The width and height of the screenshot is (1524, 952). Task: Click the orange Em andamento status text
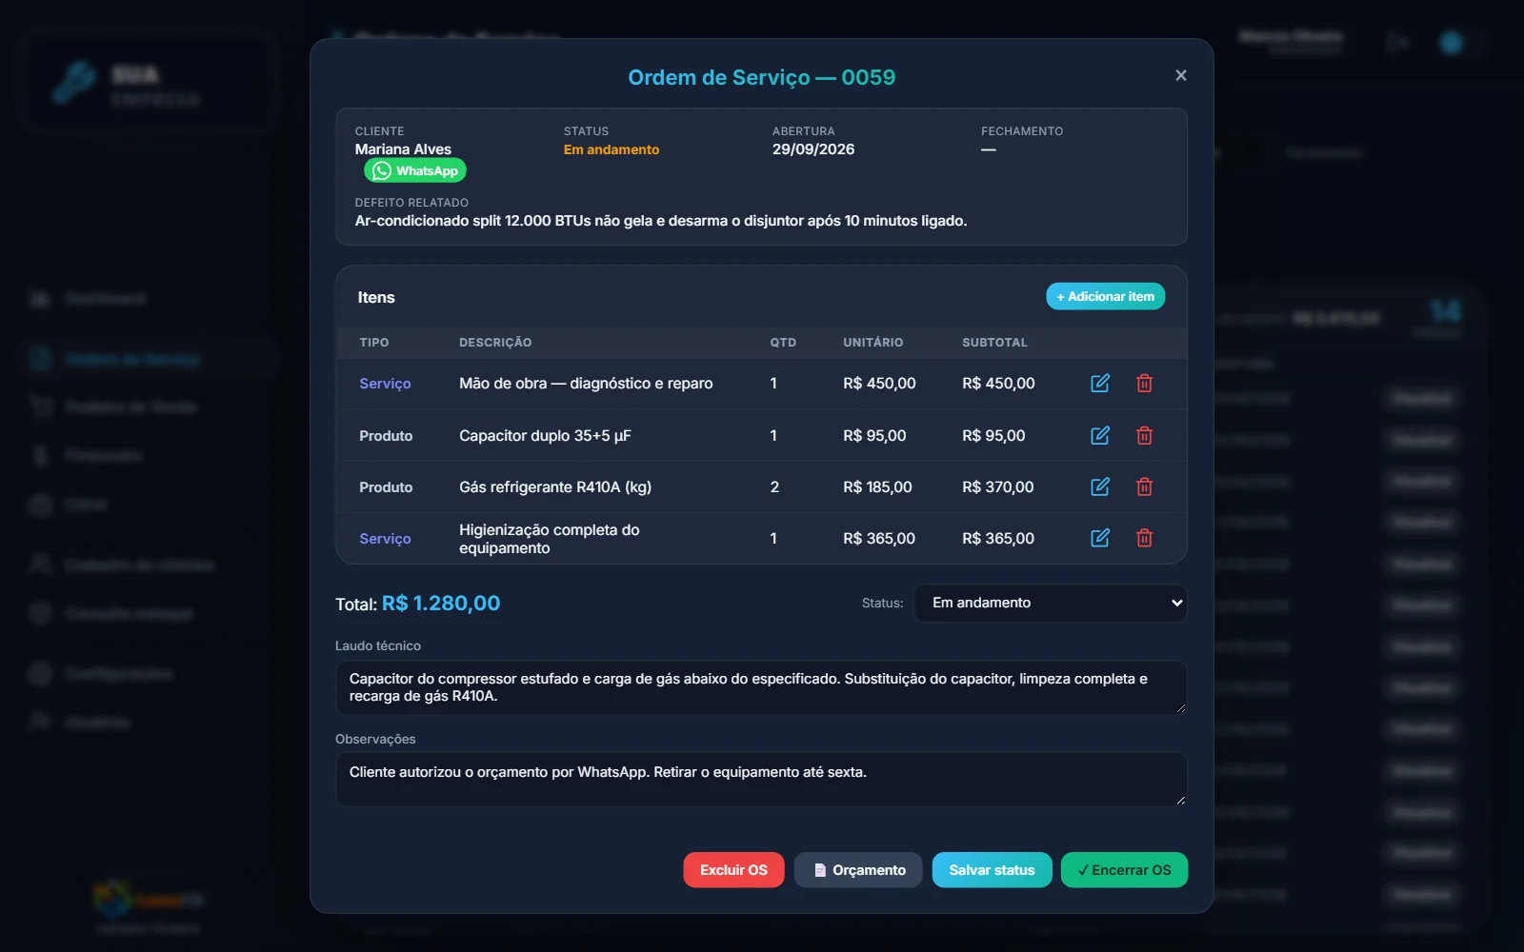(611, 149)
